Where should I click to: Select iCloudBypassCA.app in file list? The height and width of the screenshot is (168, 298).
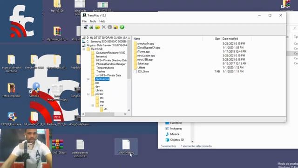tap(149, 48)
